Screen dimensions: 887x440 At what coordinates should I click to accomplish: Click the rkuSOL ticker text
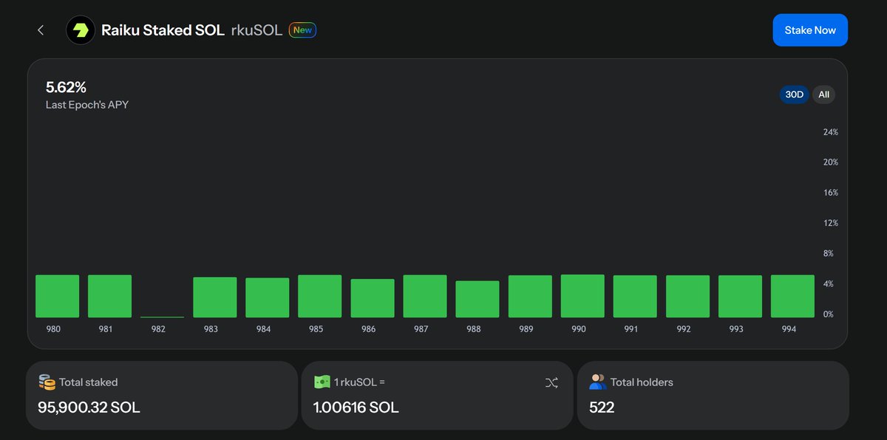(x=256, y=30)
